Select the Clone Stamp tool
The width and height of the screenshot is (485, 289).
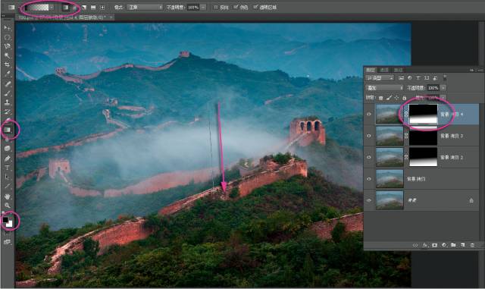tap(7, 102)
